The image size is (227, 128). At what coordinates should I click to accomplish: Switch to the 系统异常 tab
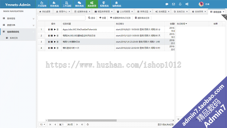198,12
